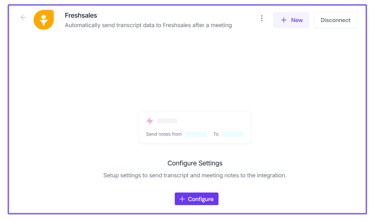Open the three-dot more options menu
The image size is (377, 220).
pyautogui.click(x=261, y=19)
